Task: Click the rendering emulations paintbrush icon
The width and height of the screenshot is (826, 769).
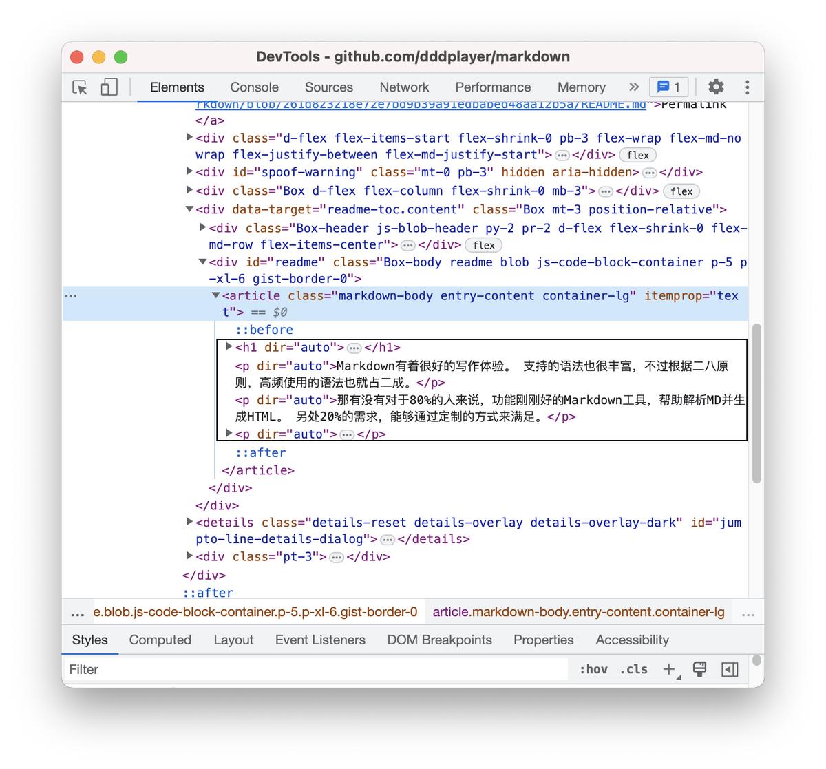Action: click(699, 668)
